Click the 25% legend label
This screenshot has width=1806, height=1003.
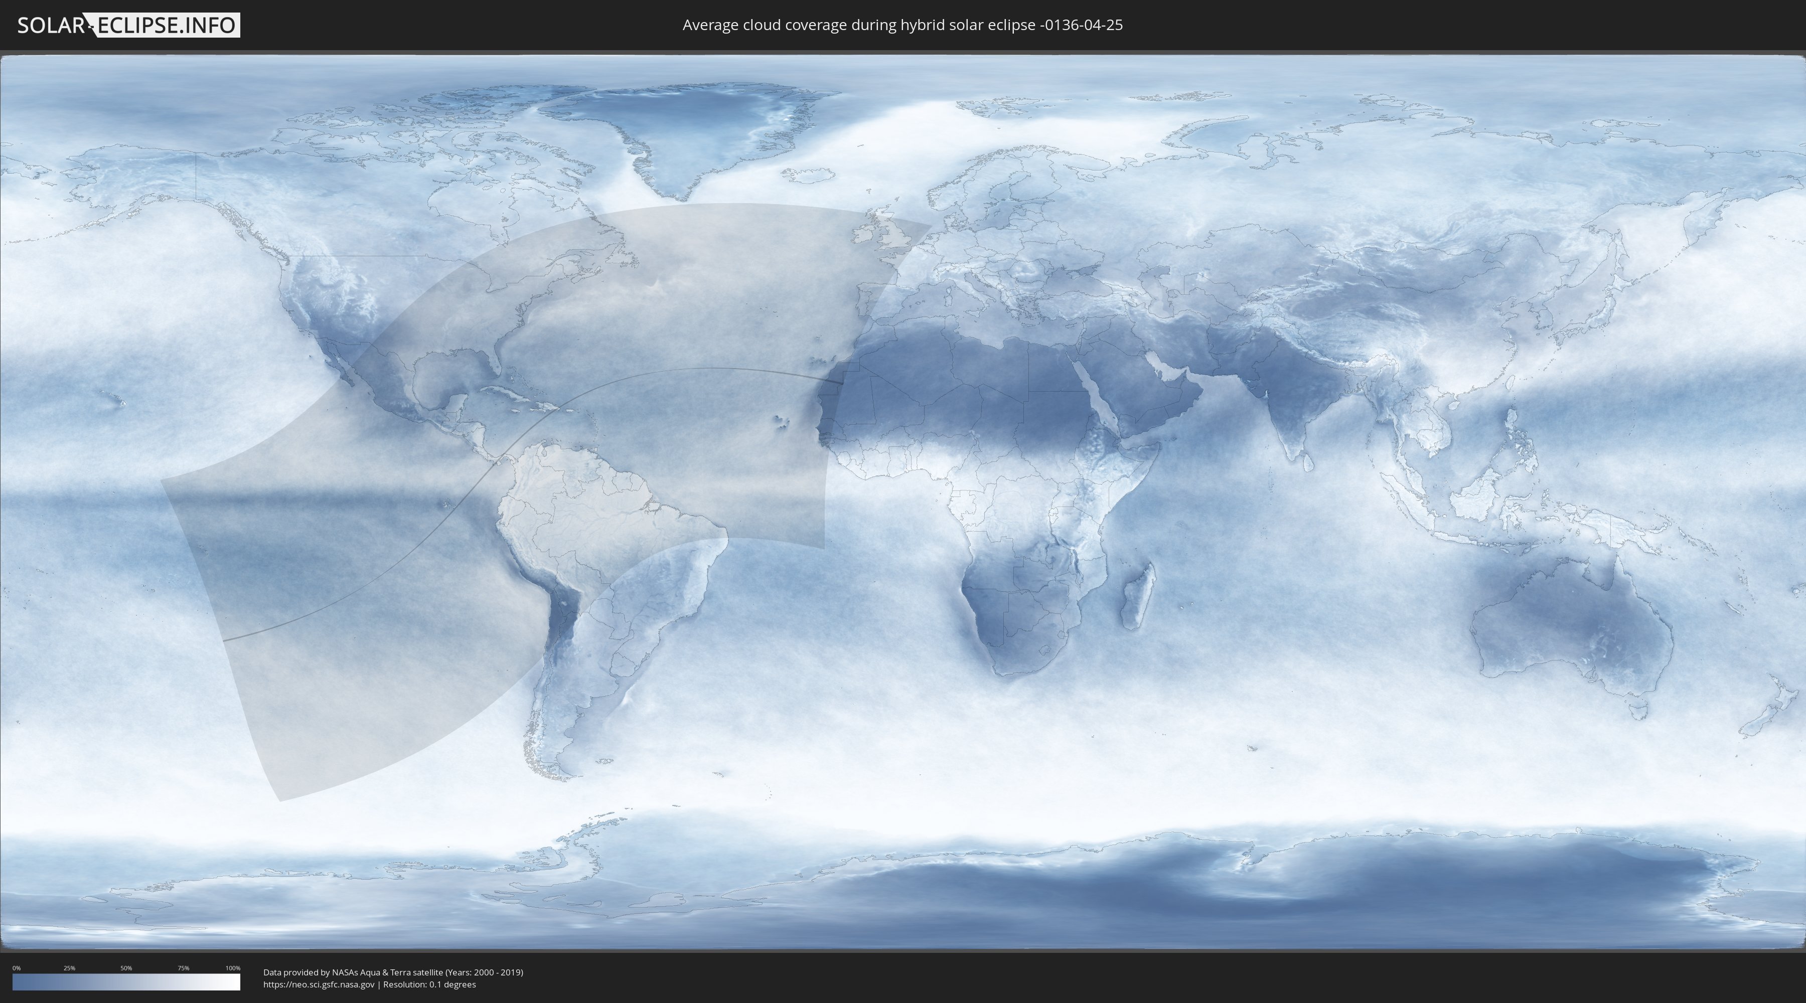point(69,968)
